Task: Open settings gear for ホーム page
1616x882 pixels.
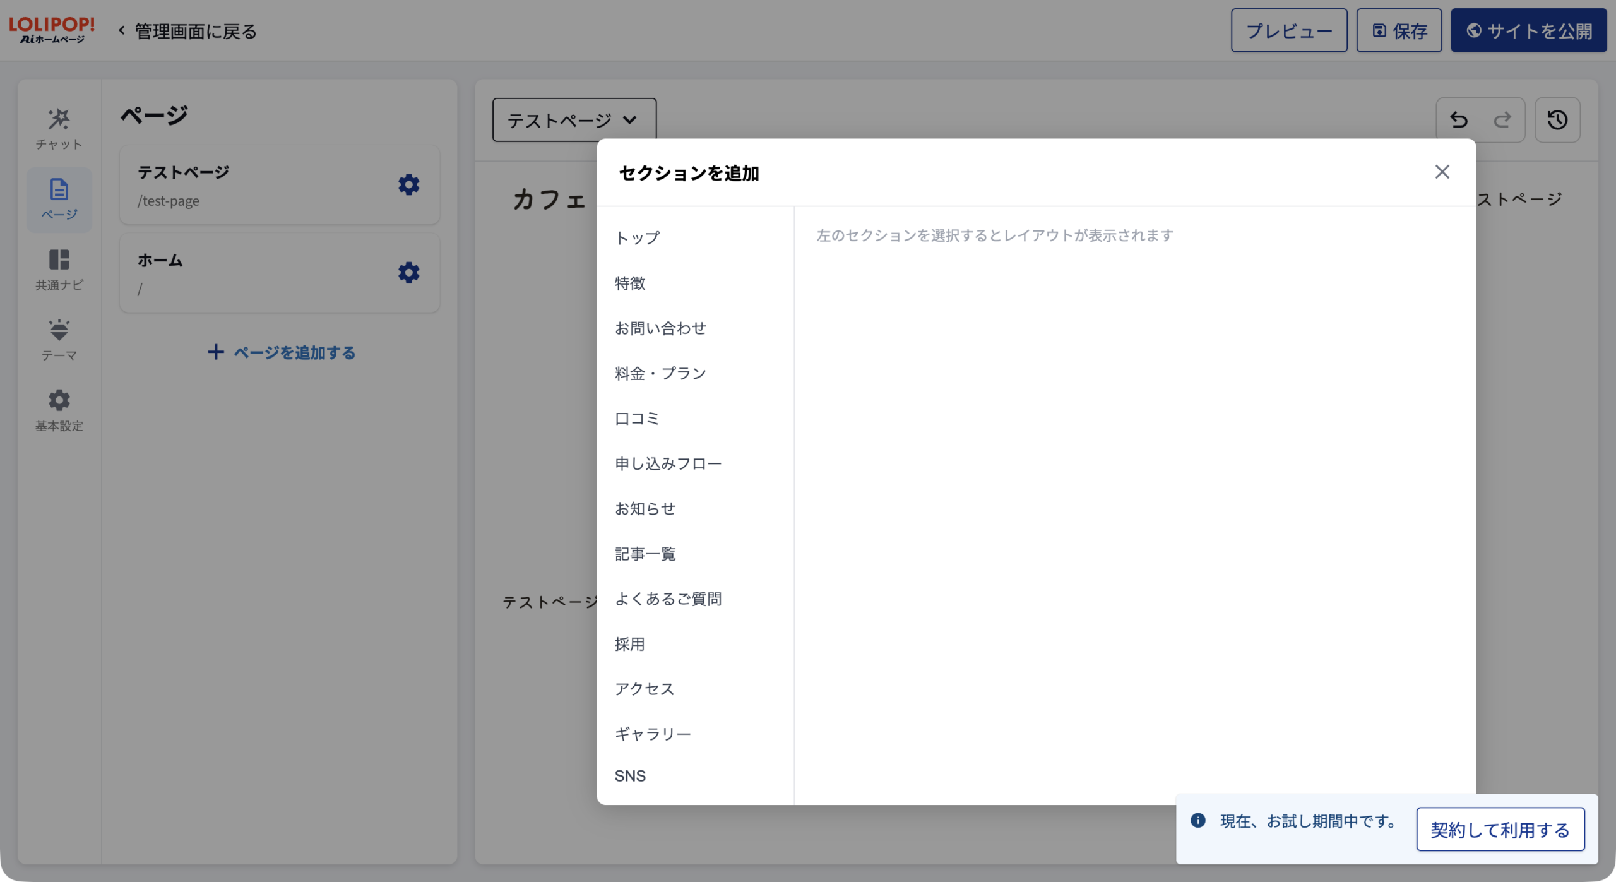Action: (x=408, y=273)
